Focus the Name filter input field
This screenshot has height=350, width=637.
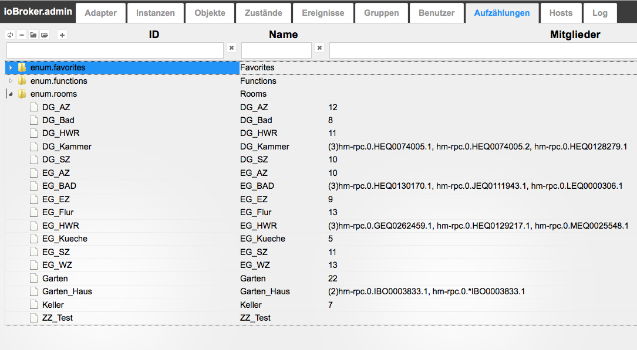pos(276,50)
